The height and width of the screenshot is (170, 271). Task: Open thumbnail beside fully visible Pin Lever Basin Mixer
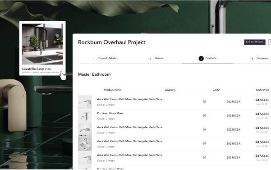click(x=85, y=116)
